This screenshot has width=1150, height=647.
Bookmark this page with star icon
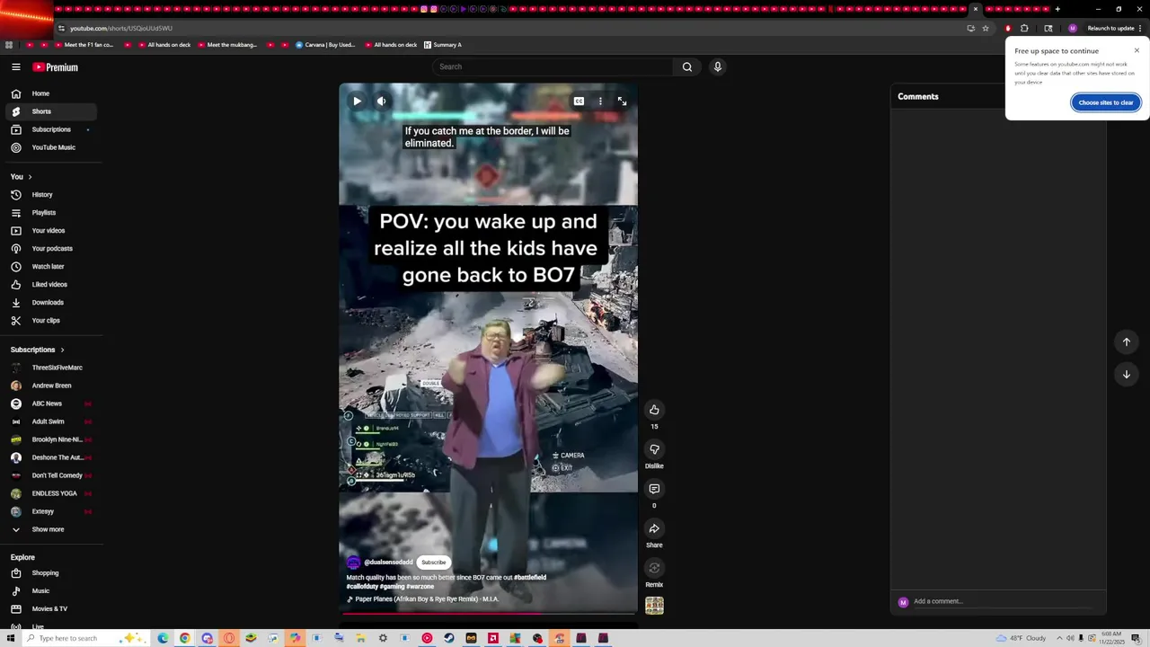[986, 28]
